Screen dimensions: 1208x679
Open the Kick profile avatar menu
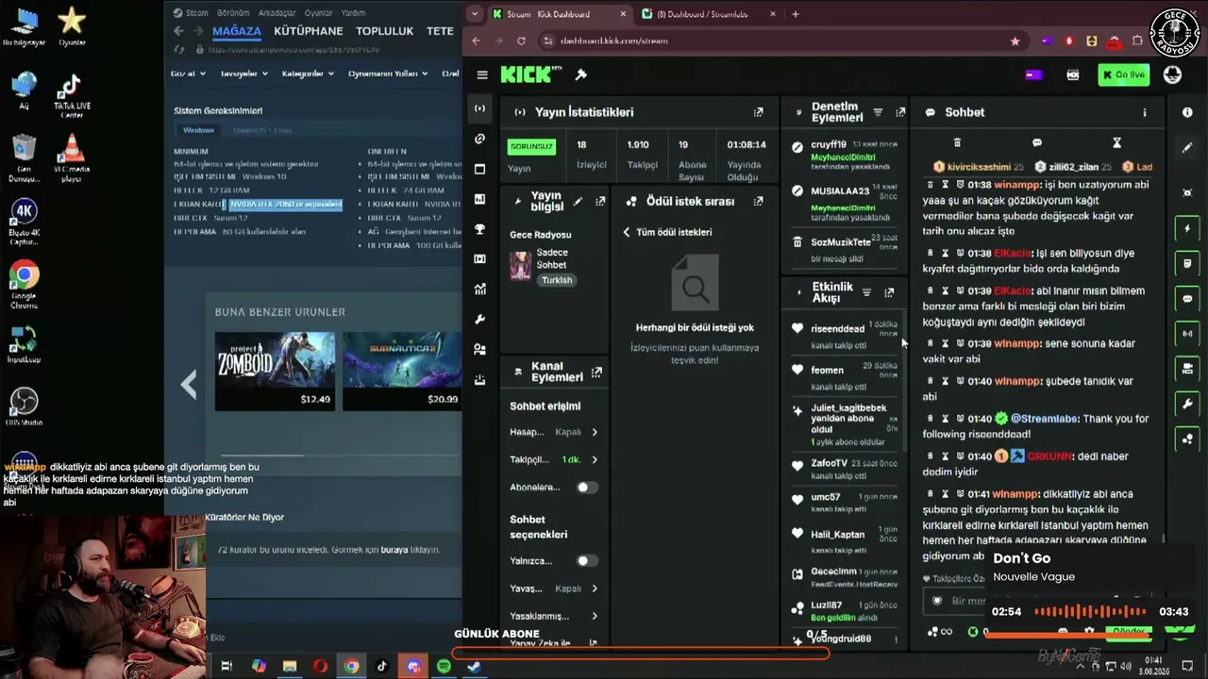(x=1173, y=75)
